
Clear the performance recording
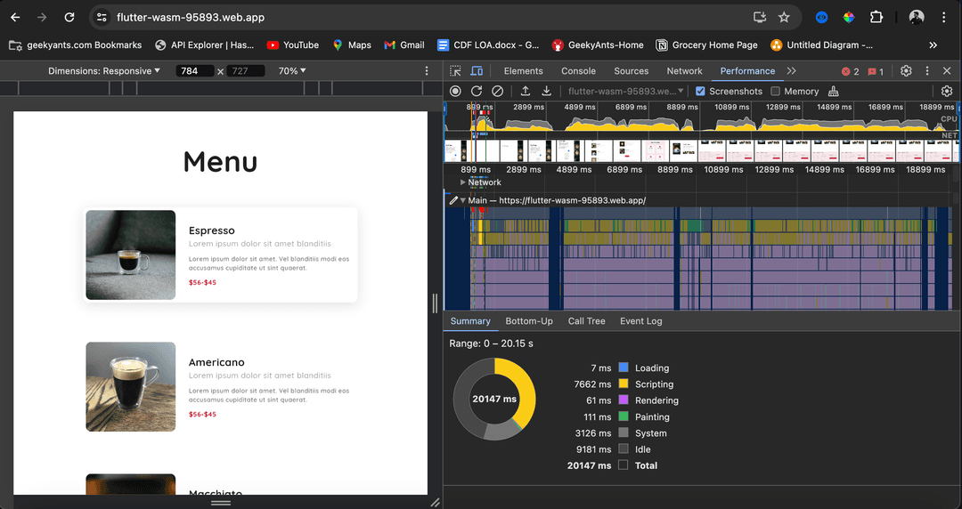[498, 91]
